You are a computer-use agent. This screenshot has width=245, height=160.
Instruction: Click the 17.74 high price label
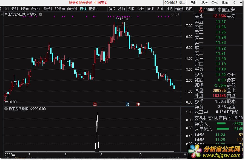pos(124,19)
